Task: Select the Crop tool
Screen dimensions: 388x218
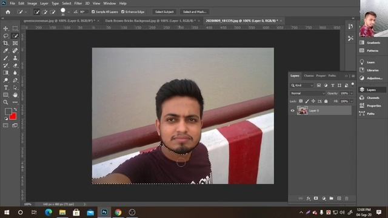Action: tap(5, 43)
